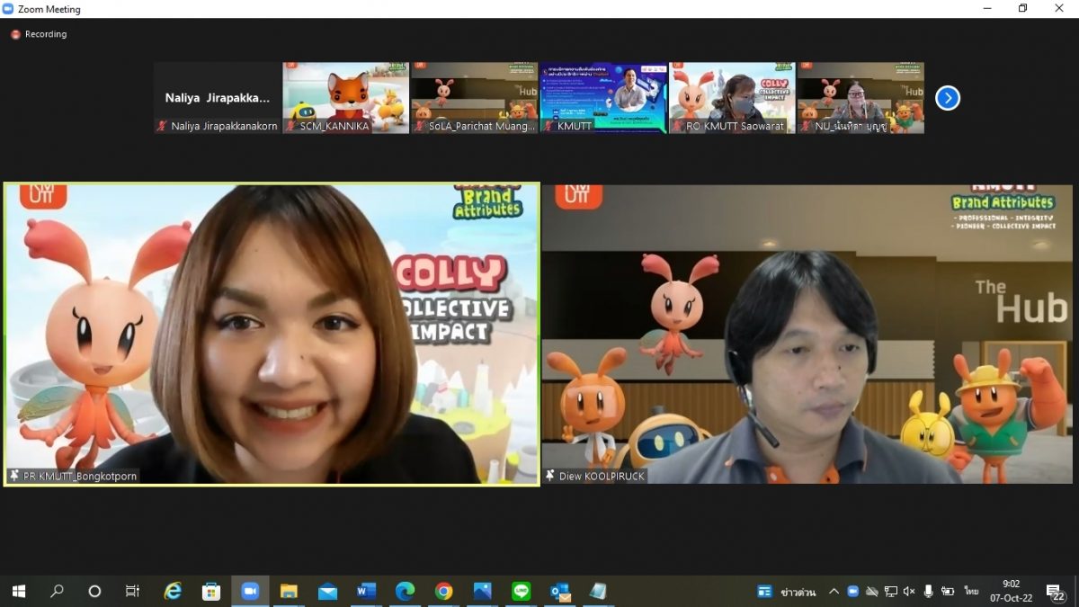
Task: Open the Photos app from taskbar
Action: [482, 591]
